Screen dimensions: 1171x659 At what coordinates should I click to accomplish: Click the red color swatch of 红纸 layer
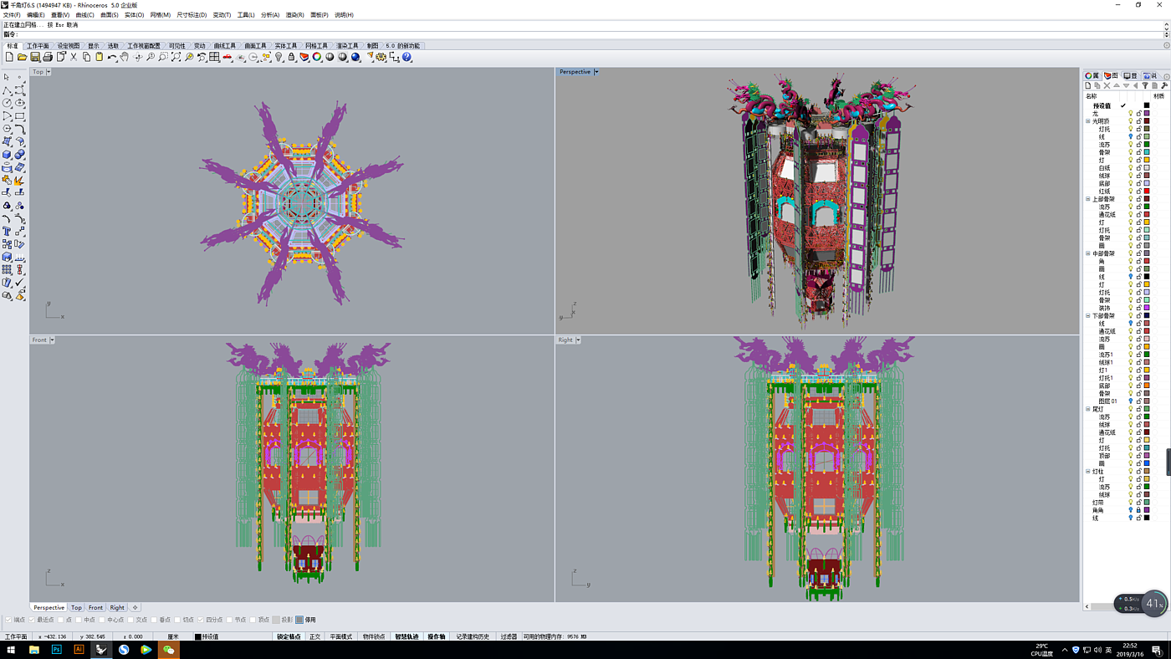click(1147, 192)
